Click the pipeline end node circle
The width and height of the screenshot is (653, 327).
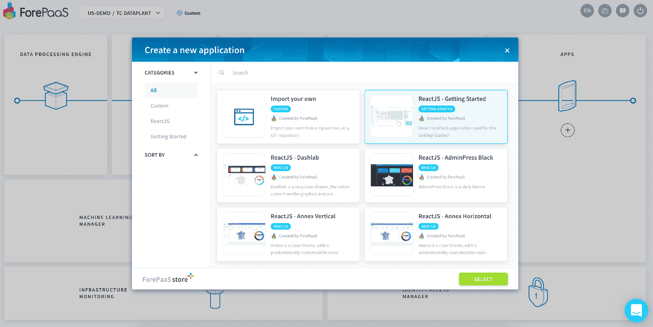coord(633,101)
